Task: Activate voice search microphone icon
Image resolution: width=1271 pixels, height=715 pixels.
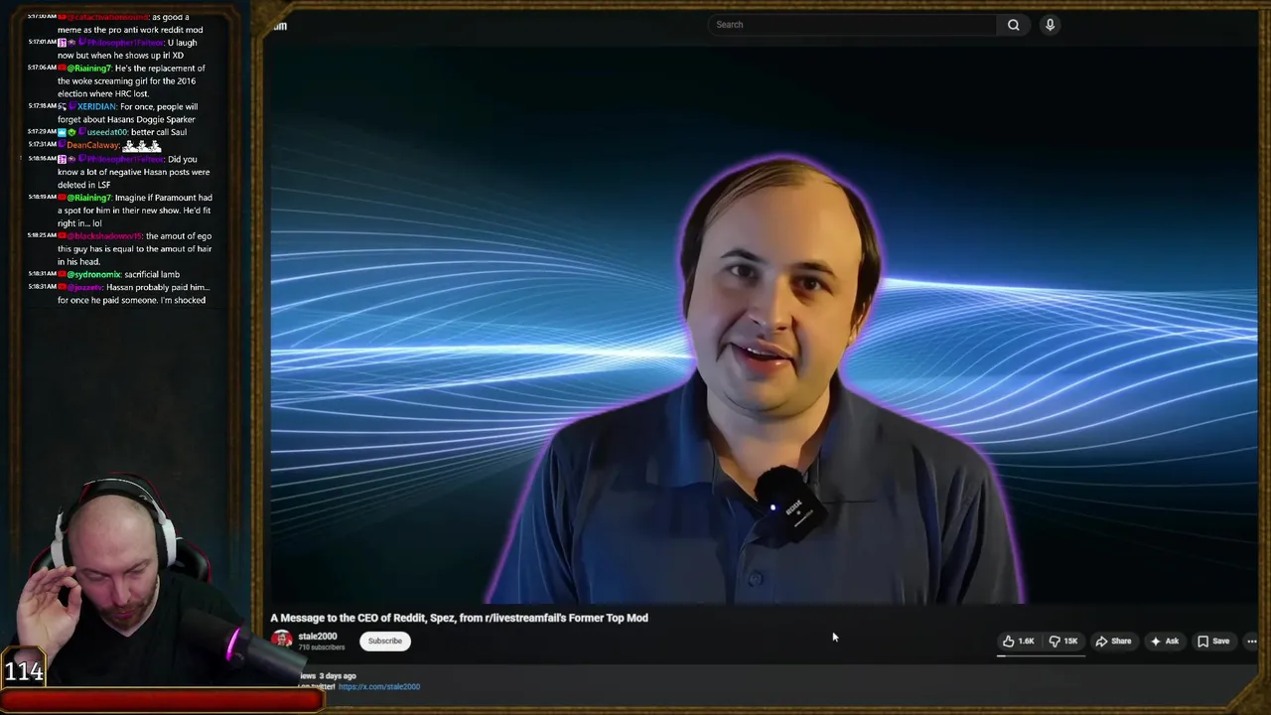Action: (1050, 25)
